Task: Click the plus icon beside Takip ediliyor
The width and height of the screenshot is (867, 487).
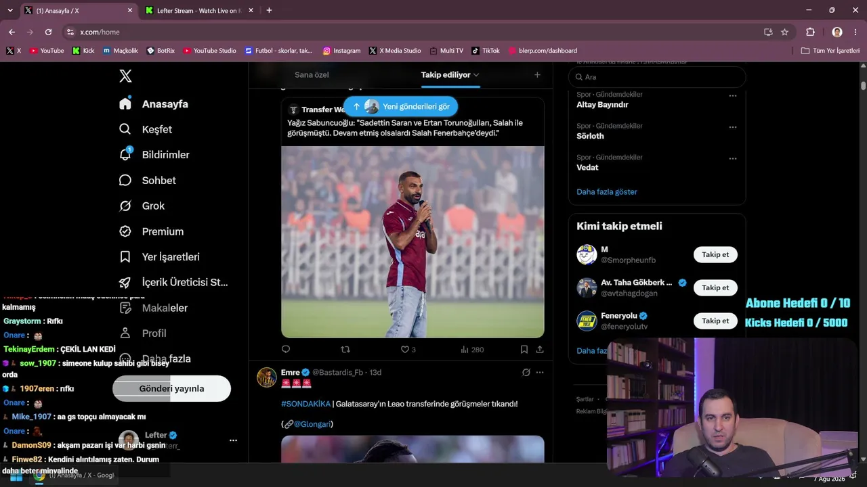Action: (537, 75)
